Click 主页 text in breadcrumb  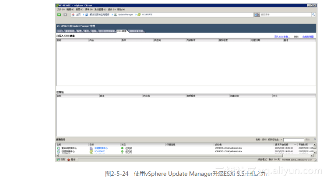(78, 14)
